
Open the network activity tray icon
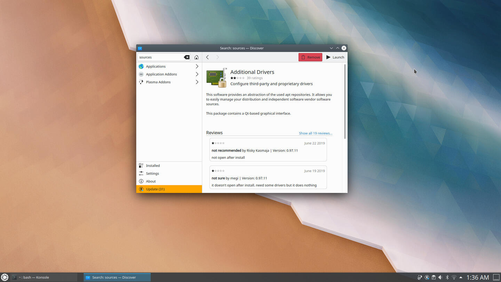click(x=420, y=277)
